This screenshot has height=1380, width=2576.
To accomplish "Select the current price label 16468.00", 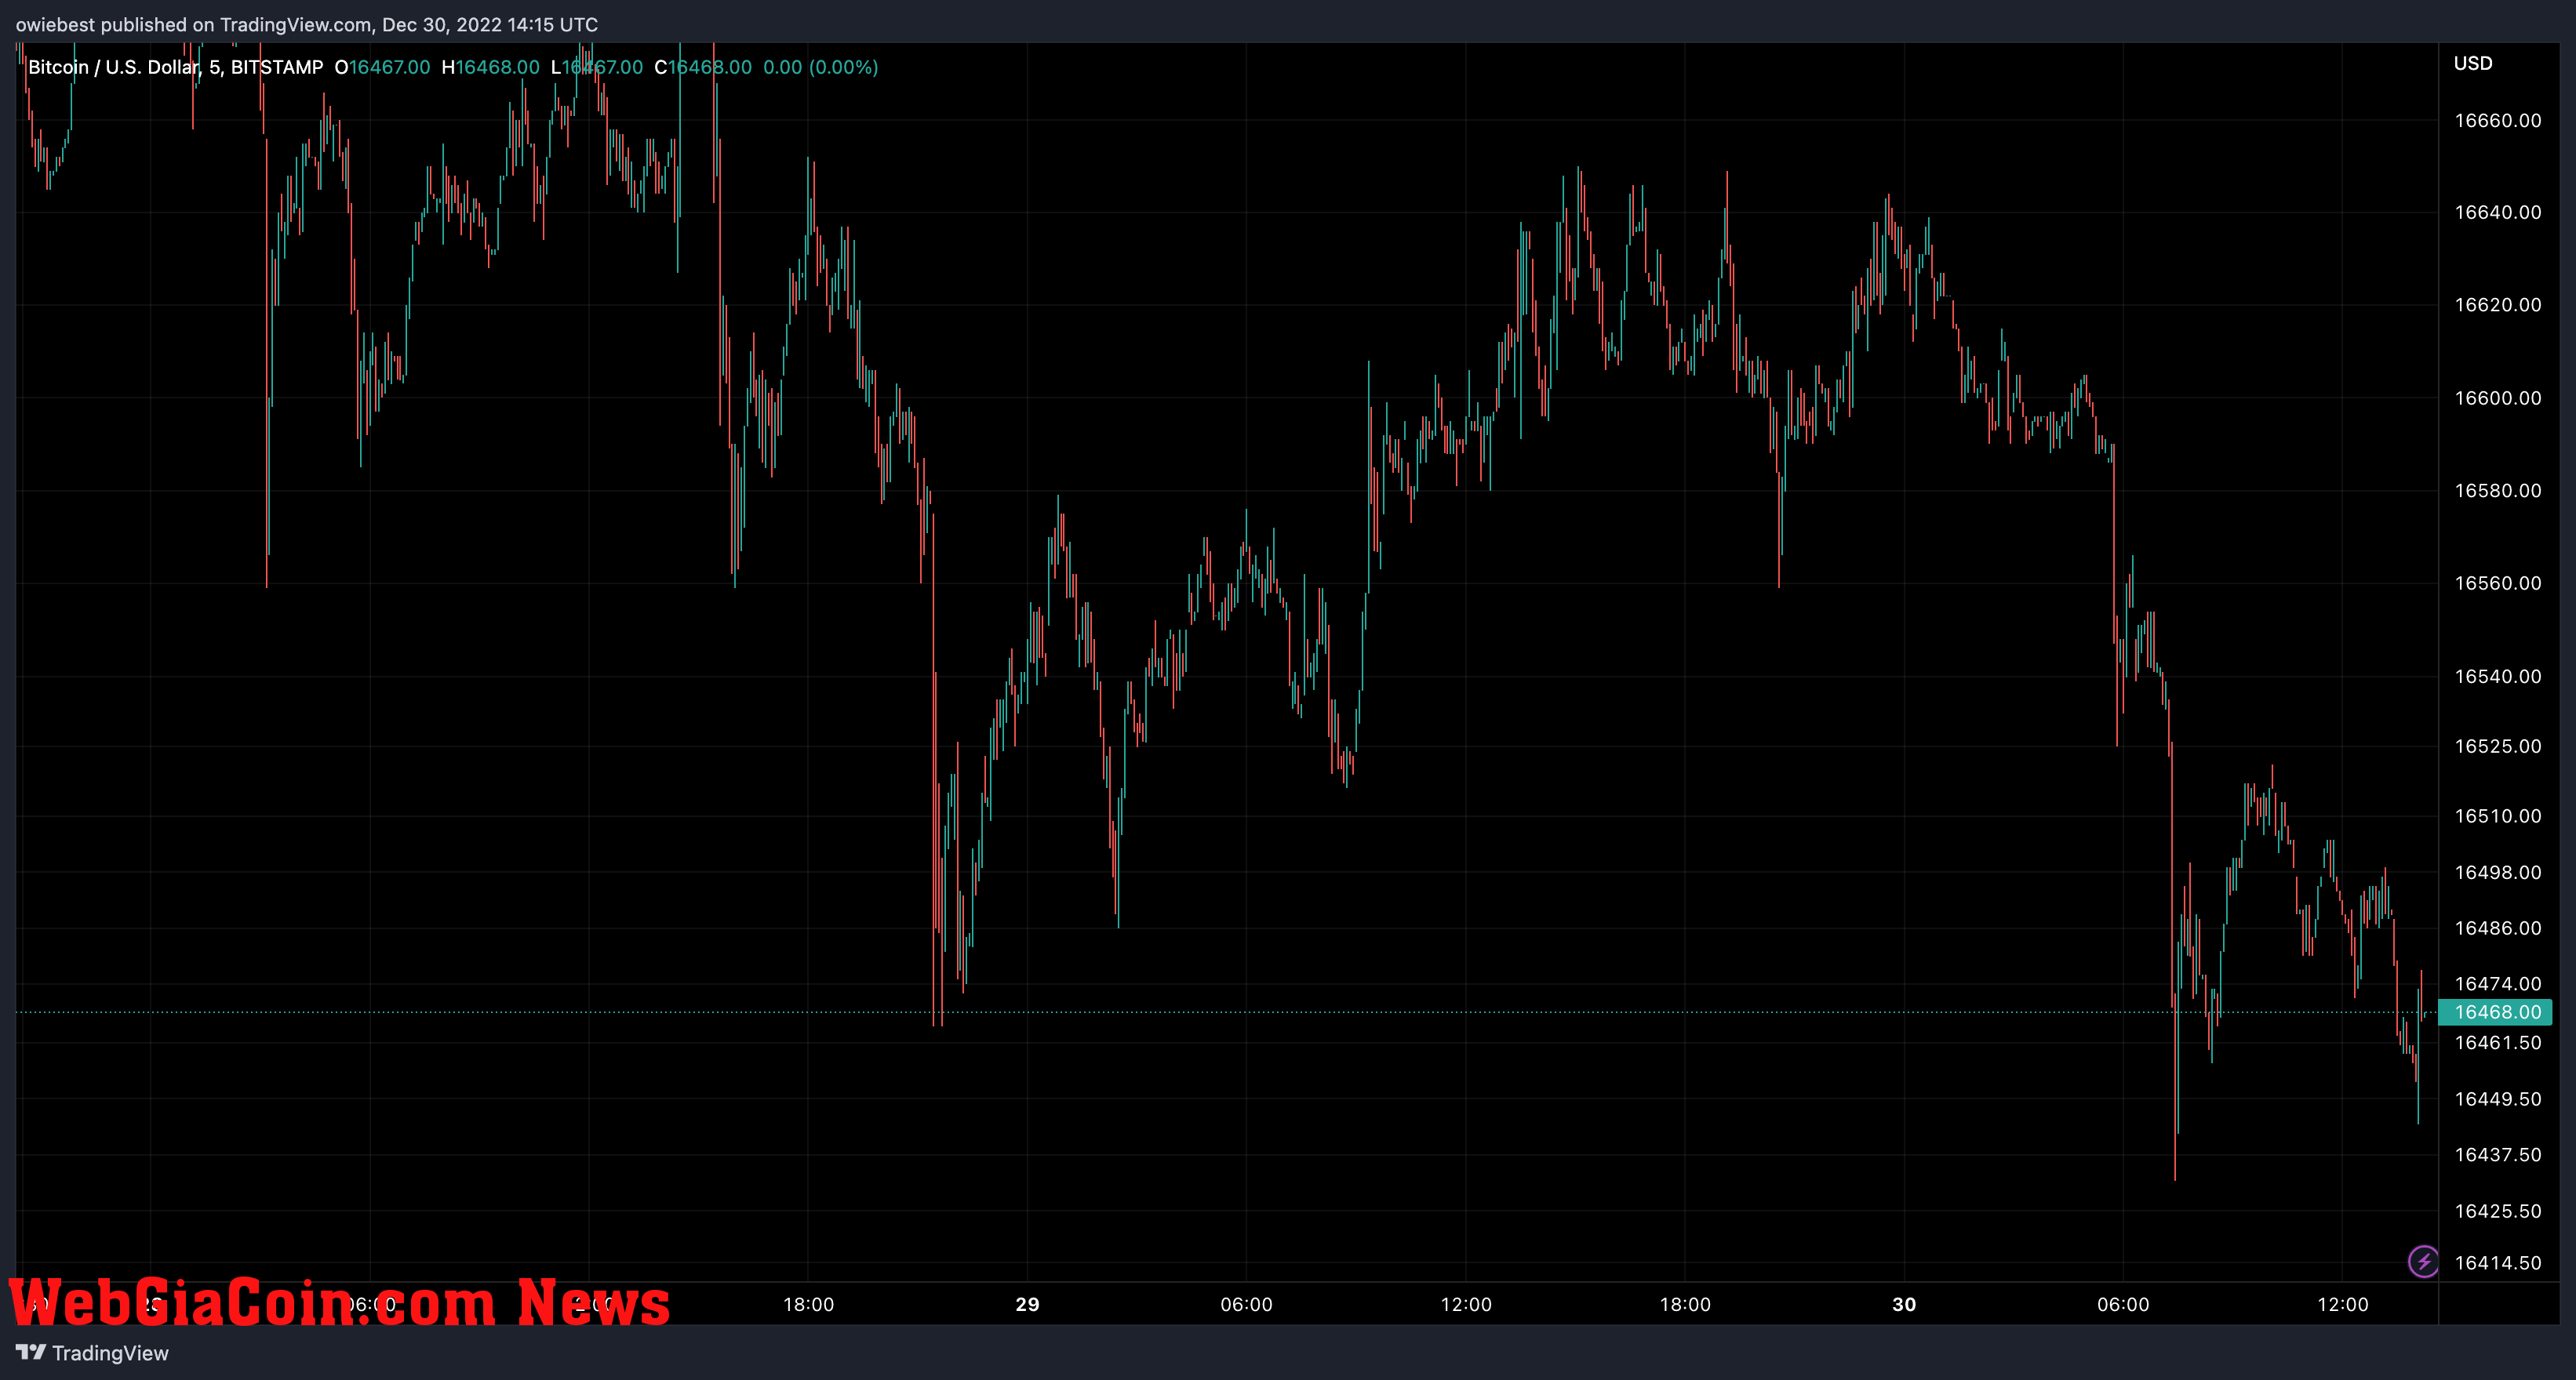I will tap(2496, 1012).
